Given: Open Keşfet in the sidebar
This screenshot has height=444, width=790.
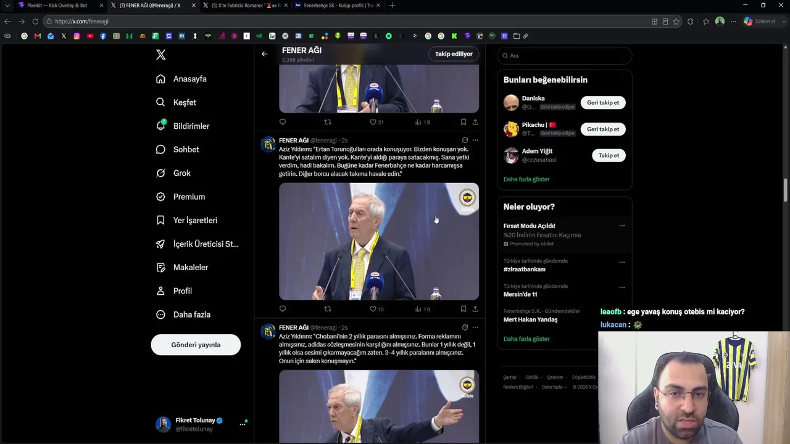Looking at the screenshot, I should tap(176, 102).
